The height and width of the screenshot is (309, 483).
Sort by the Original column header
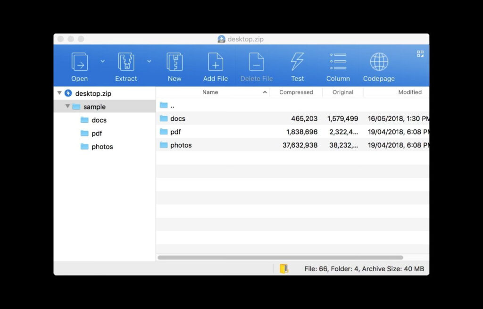coord(342,92)
